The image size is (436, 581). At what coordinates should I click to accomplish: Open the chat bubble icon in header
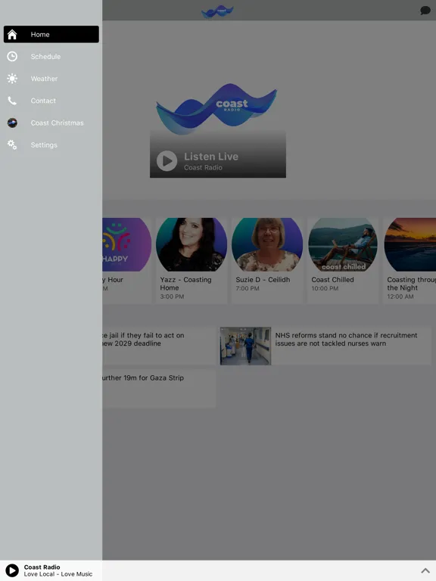click(425, 11)
